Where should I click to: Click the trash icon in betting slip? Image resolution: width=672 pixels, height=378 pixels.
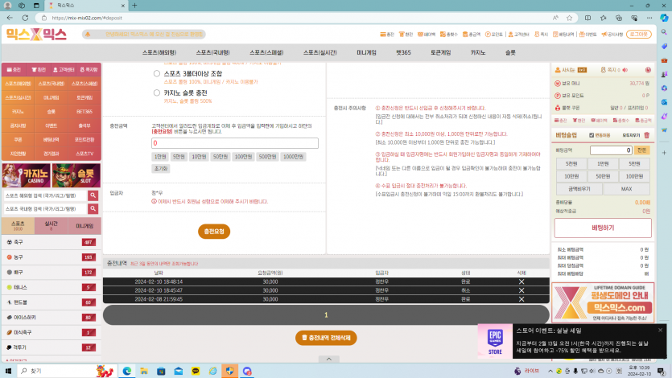[647, 135]
